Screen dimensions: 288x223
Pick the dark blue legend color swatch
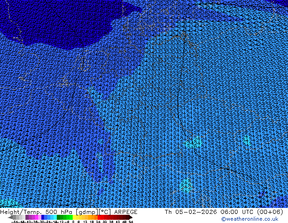point(43,217)
